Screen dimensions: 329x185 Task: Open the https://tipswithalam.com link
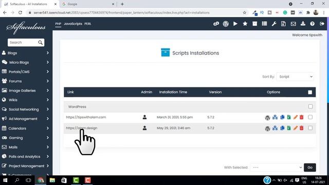(x=86, y=117)
